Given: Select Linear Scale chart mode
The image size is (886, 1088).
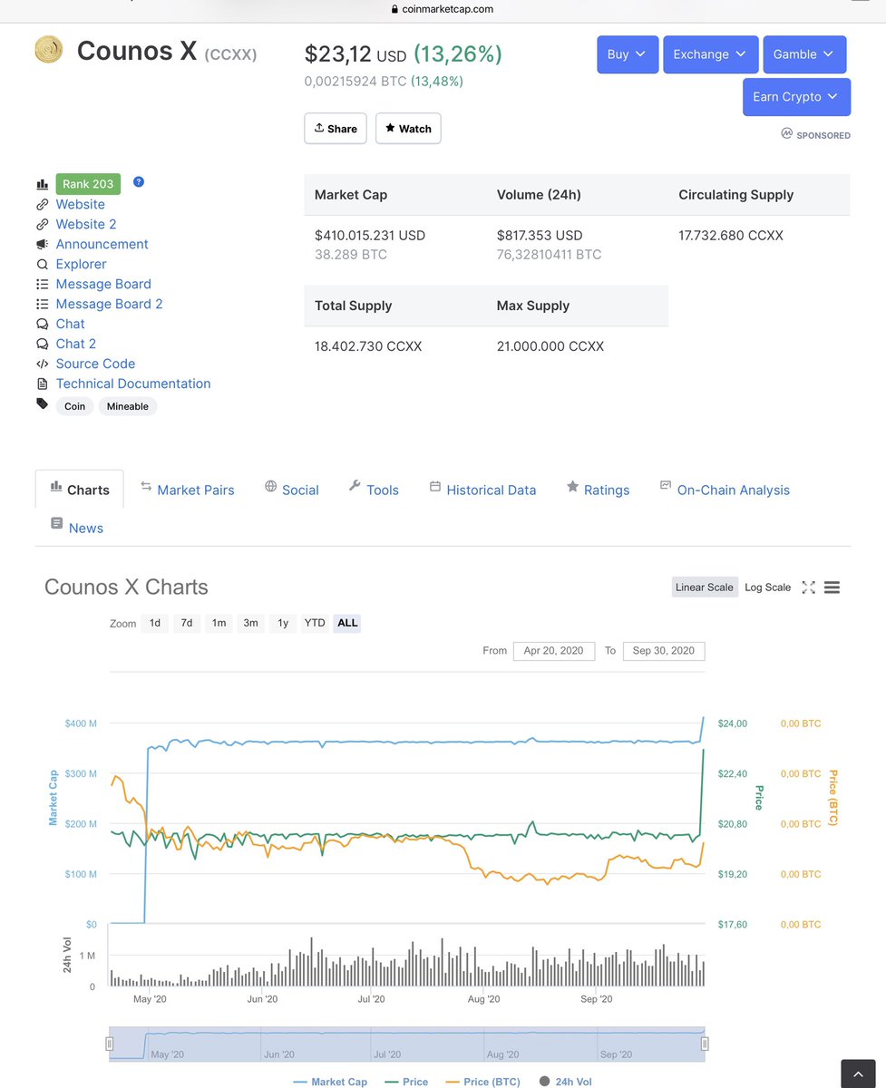Looking at the screenshot, I should click(x=705, y=588).
